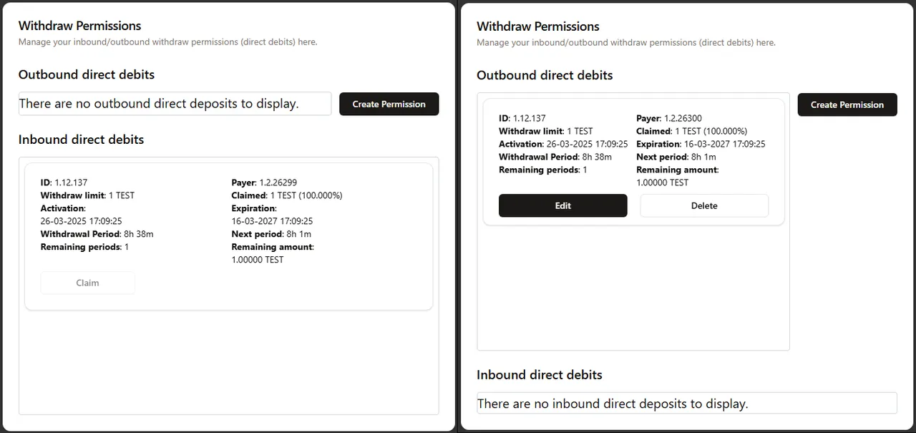Click the ID 1.12.137 text in inbound card
This screenshot has height=433, width=916.
pos(64,183)
